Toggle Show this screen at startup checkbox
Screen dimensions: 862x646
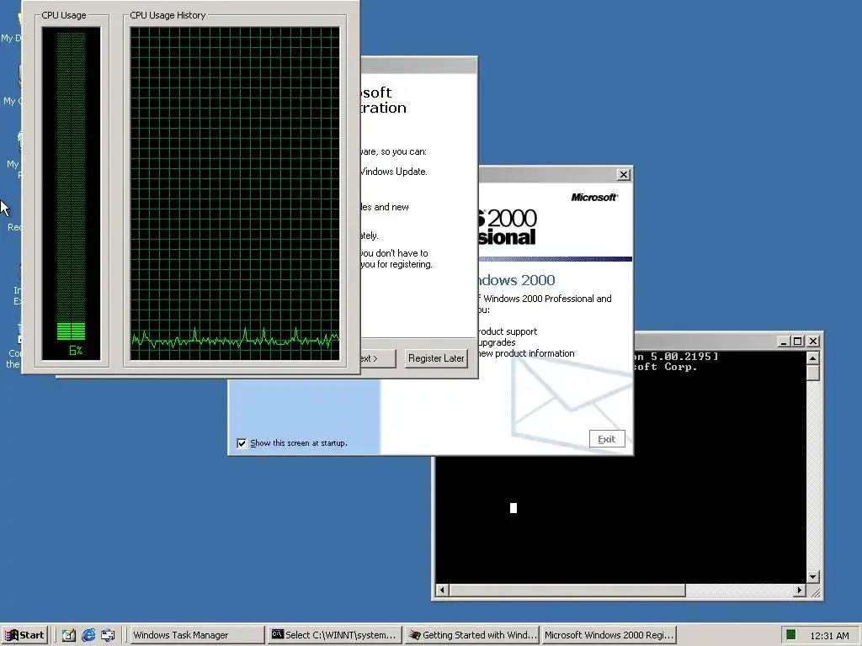pyautogui.click(x=242, y=443)
